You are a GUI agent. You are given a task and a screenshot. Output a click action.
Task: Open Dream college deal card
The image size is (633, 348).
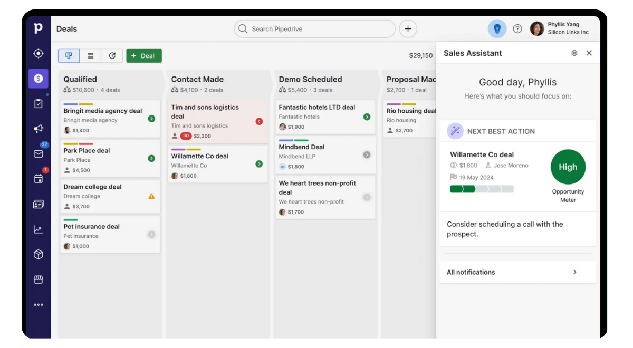[110, 196]
